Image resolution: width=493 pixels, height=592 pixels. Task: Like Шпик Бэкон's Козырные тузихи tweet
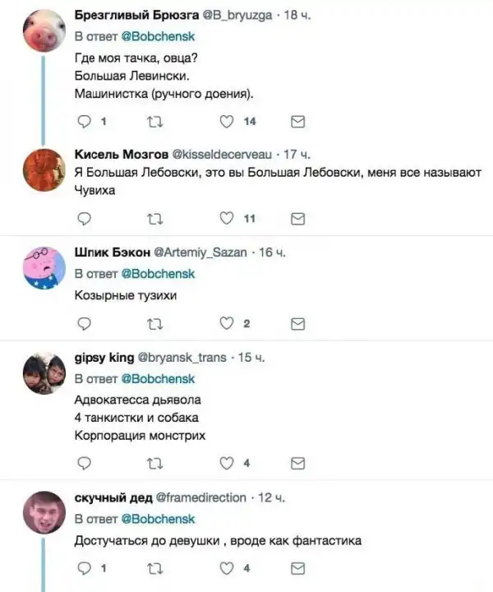(229, 323)
